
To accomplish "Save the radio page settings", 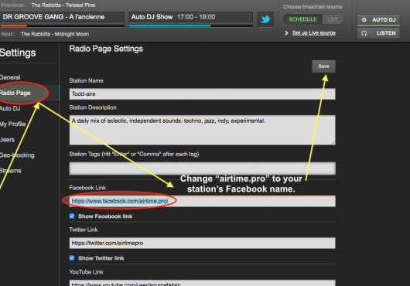I will [x=323, y=66].
